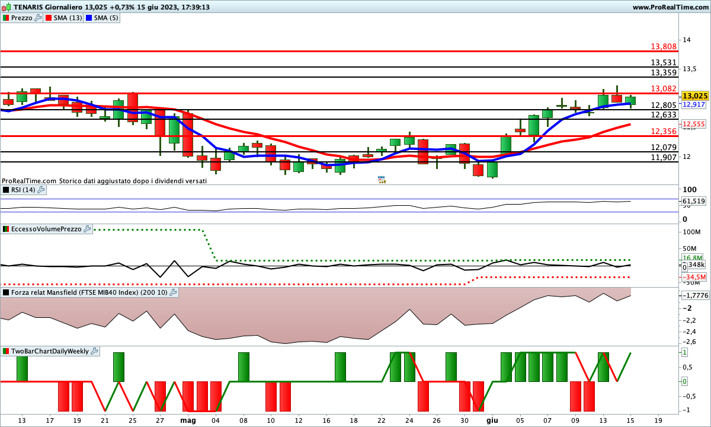Open EccessoVolumePrezzo wrench settings

pos(87,229)
